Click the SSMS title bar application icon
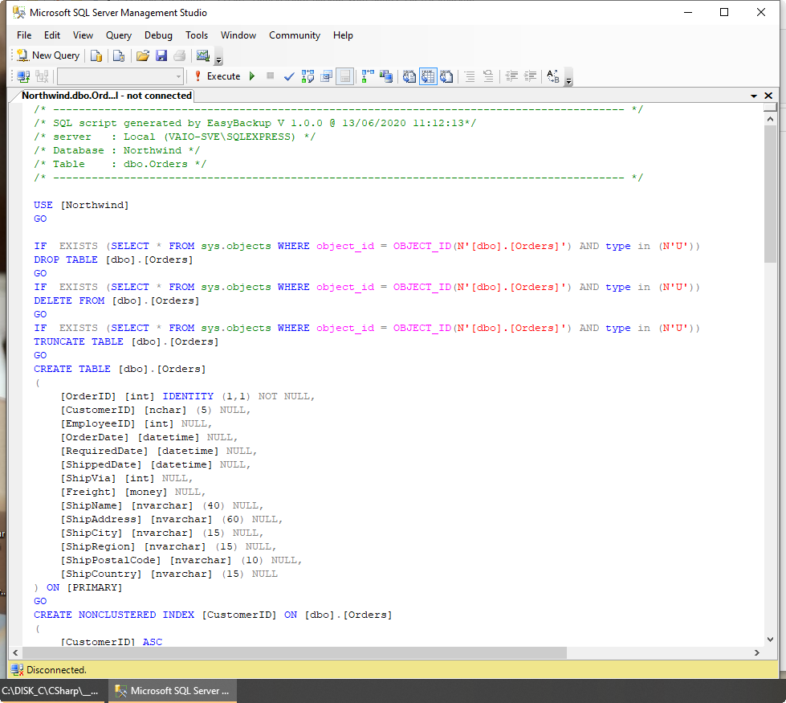786x703 pixels. 19,13
